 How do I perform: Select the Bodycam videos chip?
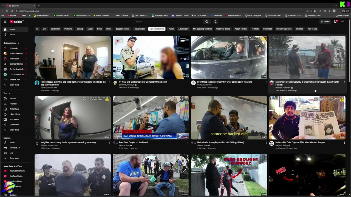(x=123, y=29)
